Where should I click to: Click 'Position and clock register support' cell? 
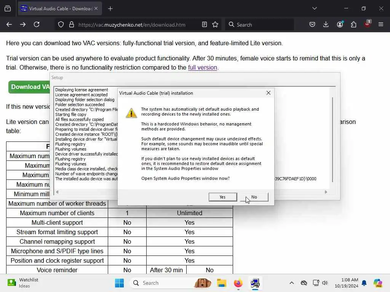click(57, 260)
